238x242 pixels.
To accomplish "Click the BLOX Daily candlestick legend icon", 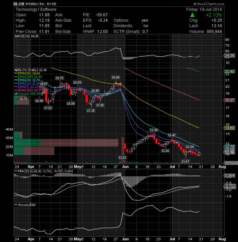I will click(x=16, y=70).
